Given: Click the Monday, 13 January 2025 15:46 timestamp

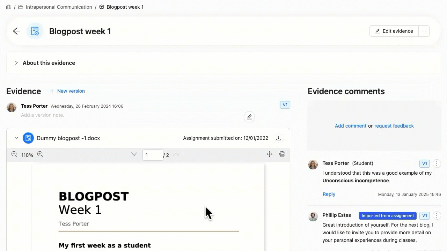Looking at the screenshot, I should pyautogui.click(x=409, y=195).
